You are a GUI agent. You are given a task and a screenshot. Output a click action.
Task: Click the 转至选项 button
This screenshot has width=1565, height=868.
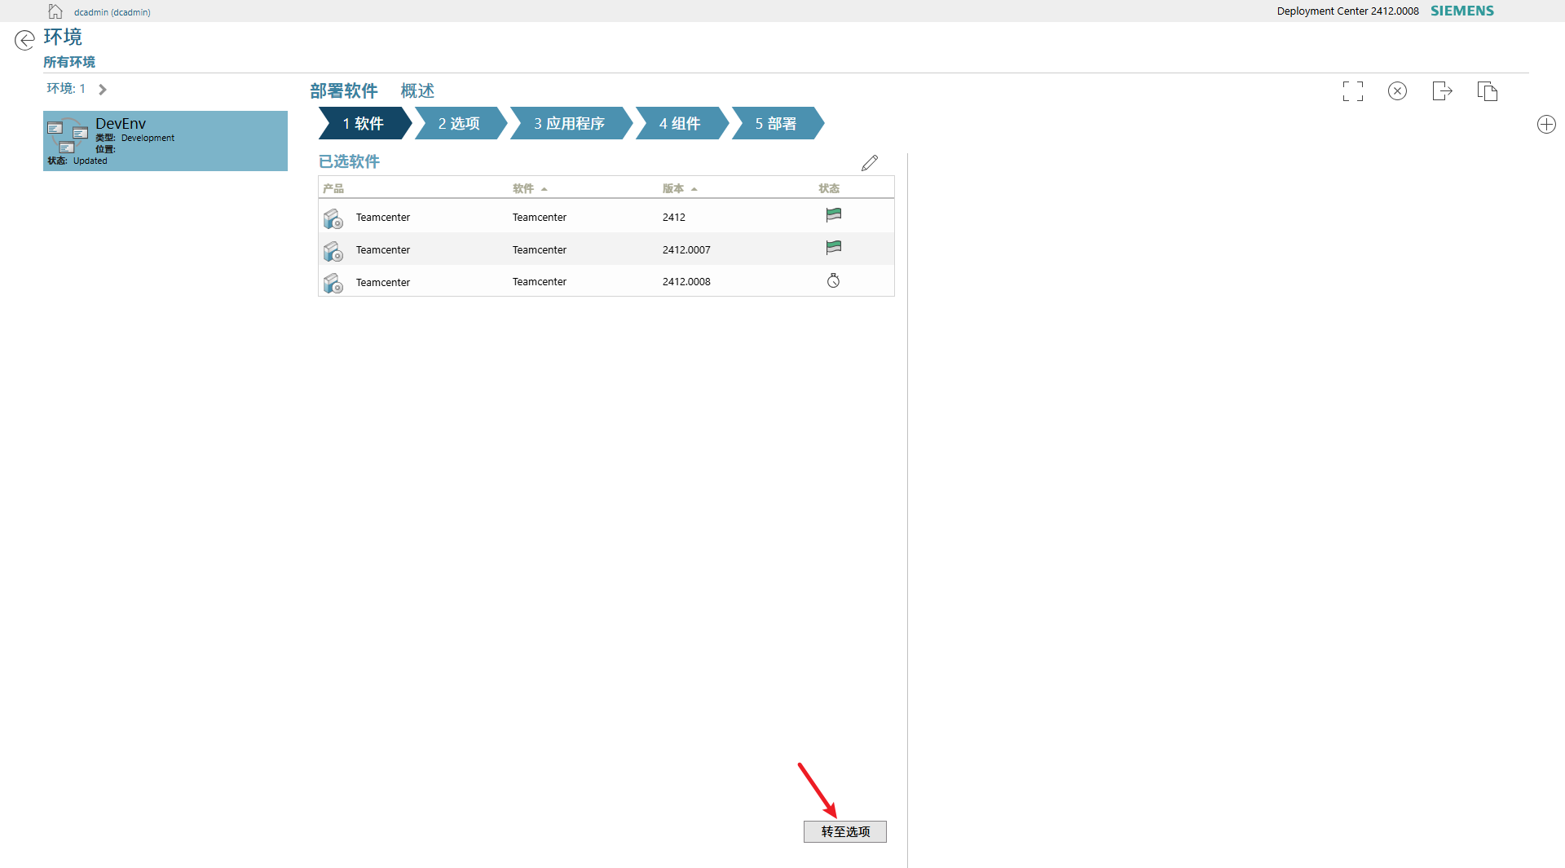(x=844, y=831)
